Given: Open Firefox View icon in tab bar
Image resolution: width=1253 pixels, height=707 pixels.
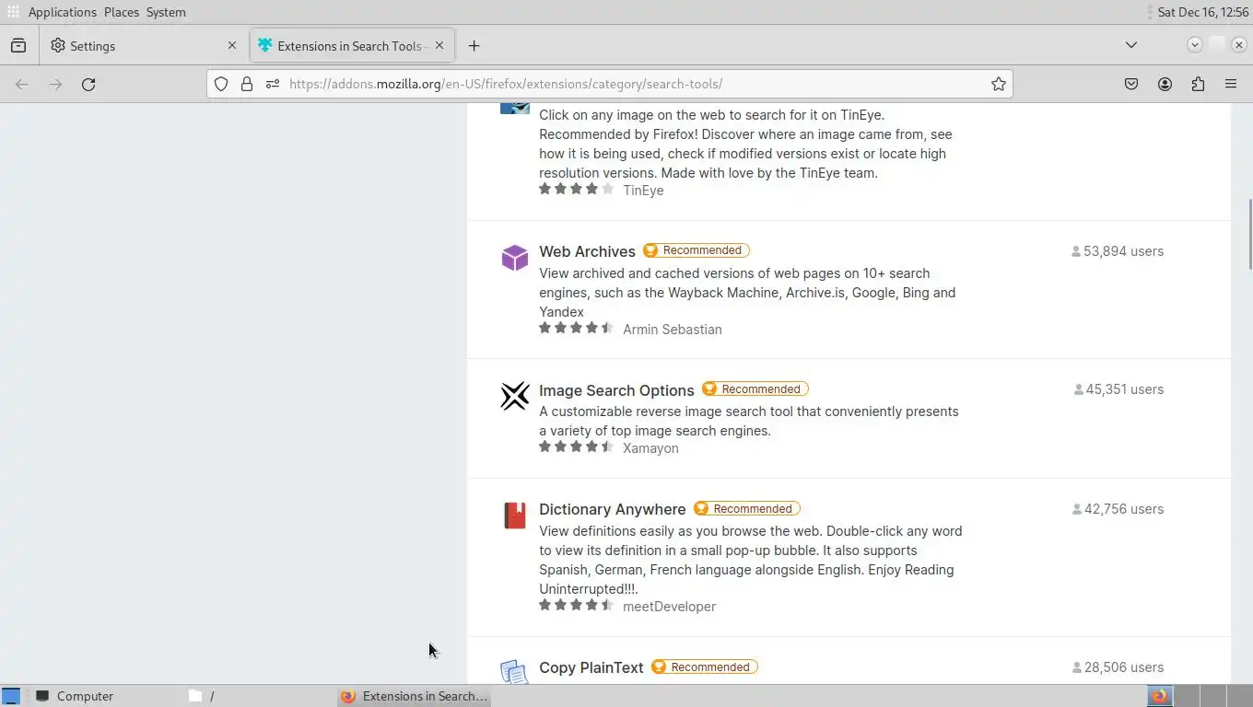Looking at the screenshot, I should 18,45.
